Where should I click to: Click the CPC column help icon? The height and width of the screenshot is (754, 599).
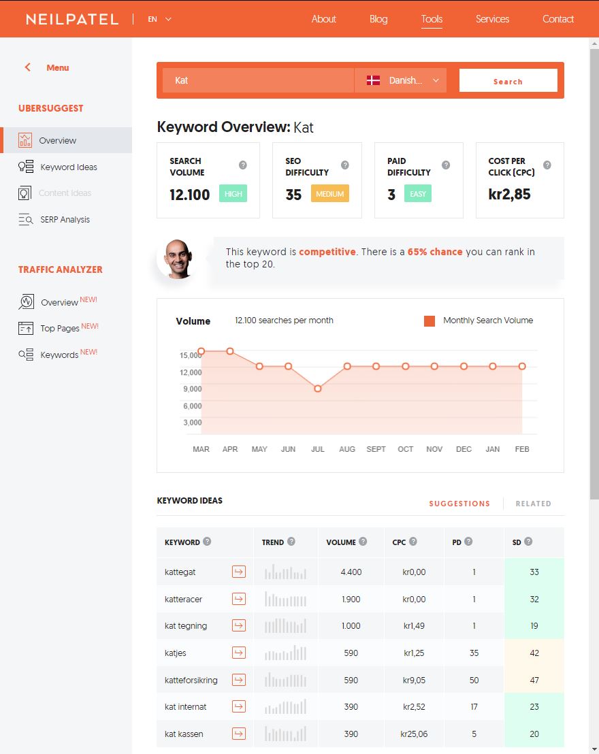pos(412,542)
